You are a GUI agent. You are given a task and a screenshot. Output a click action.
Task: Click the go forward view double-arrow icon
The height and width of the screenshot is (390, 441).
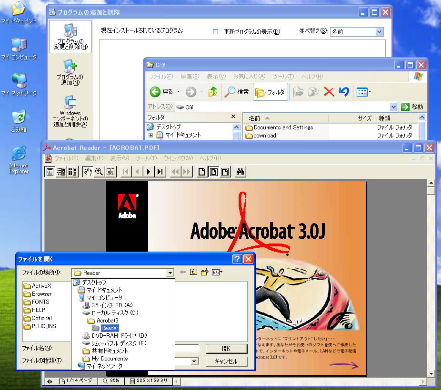point(187,172)
